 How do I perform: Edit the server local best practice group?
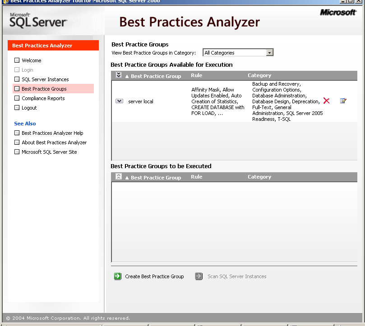pyautogui.click(x=343, y=101)
